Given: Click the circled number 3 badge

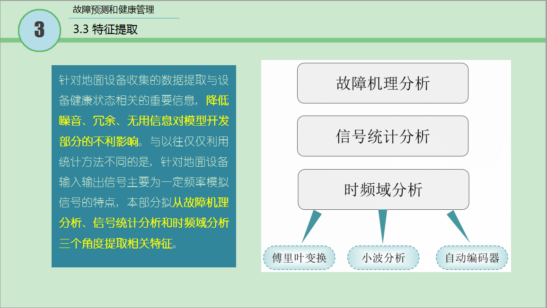Looking at the screenshot, I should pos(39,30).
